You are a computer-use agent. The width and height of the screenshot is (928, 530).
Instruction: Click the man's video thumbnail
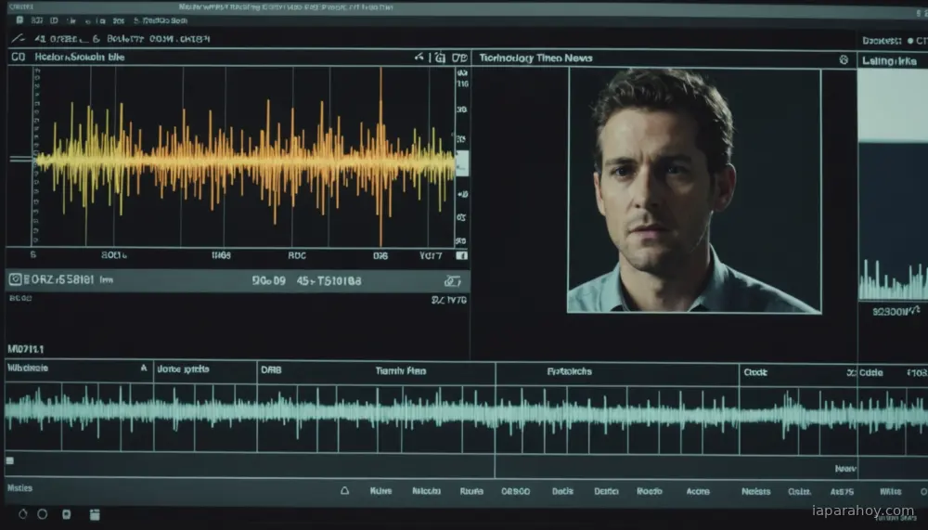click(x=694, y=190)
